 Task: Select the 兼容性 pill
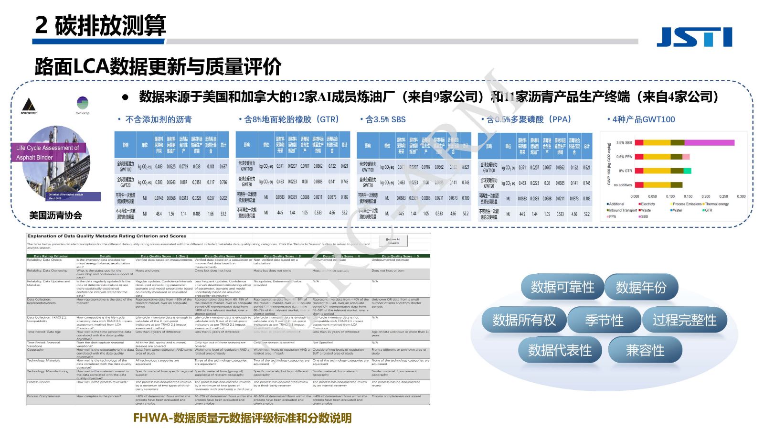645,350
